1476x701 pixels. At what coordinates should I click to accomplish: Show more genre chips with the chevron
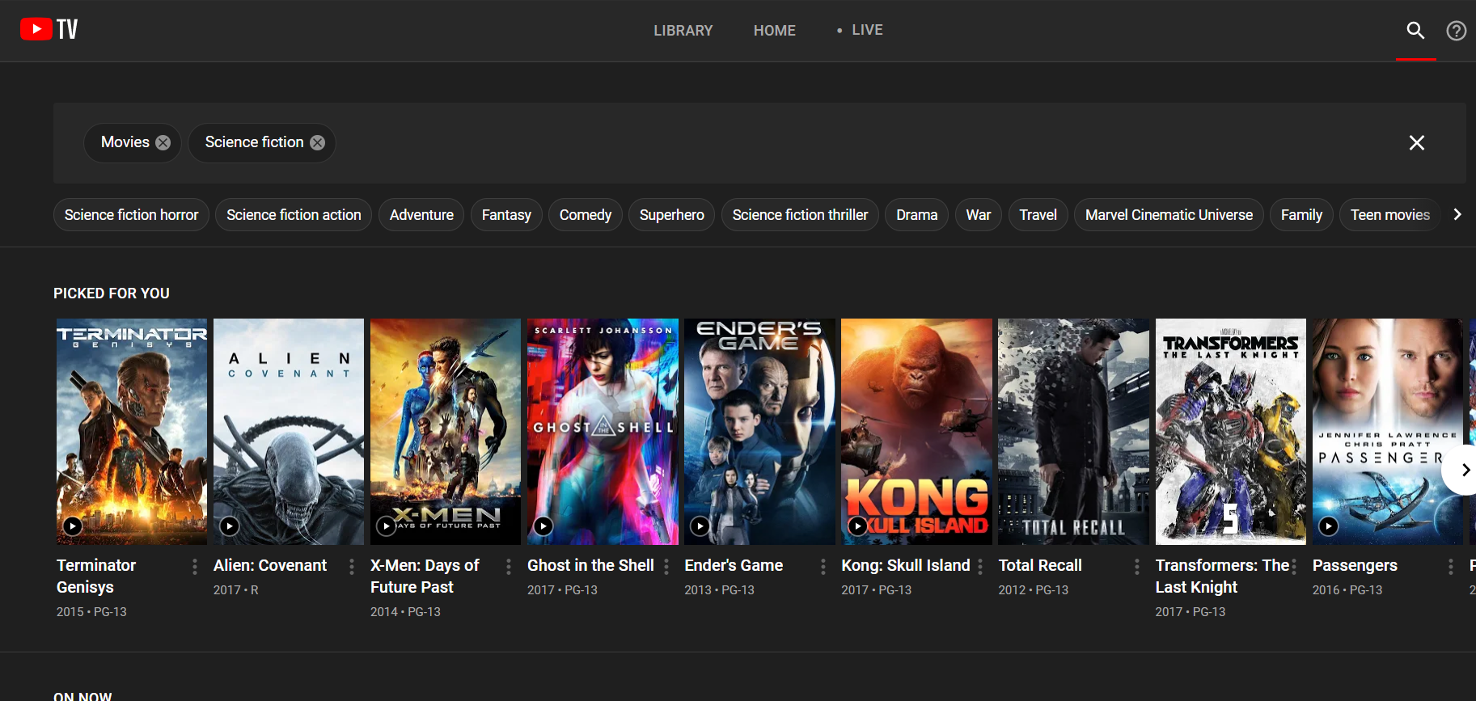pos(1457,214)
